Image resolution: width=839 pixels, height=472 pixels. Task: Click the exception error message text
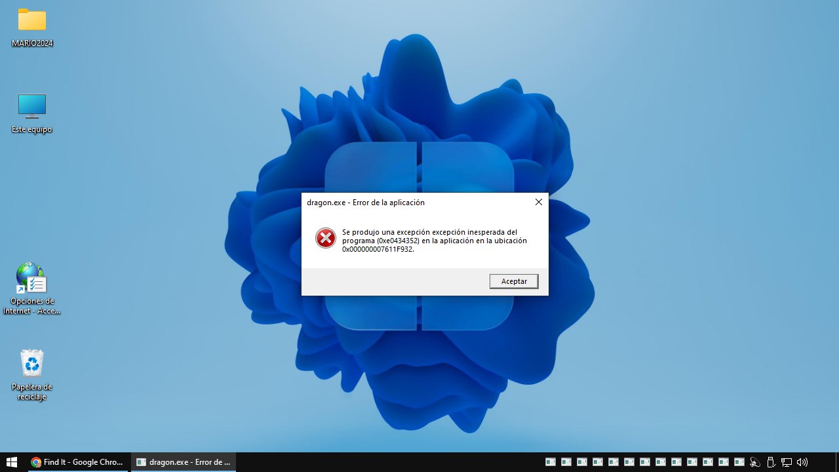click(435, 241)
